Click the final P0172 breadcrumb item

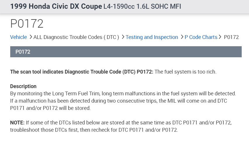[231, 37]
